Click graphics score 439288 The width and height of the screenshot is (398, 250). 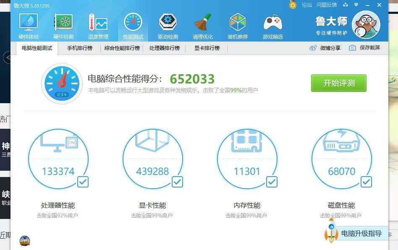(152, 172)
